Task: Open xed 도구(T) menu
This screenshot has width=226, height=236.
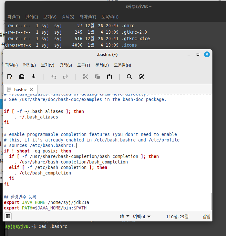Action: [x=83, y=65]
